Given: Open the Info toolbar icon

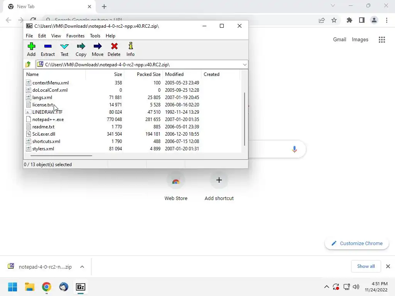Looking at the screenshot, I should pyautogui.click(x=130, y=49).
